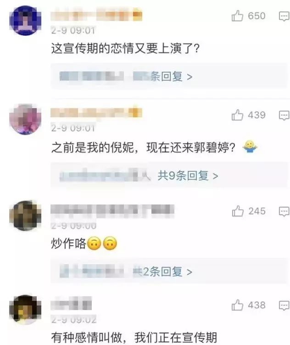290x345 pixels.
Task: Open the third commenter's brown avatar
Action: pos(25,215)
